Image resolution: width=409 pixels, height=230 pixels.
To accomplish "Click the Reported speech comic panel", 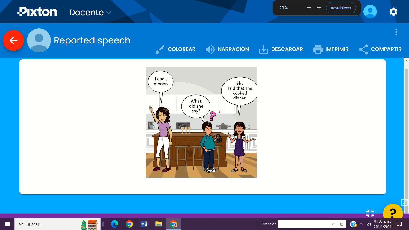I will click(201, 122).
